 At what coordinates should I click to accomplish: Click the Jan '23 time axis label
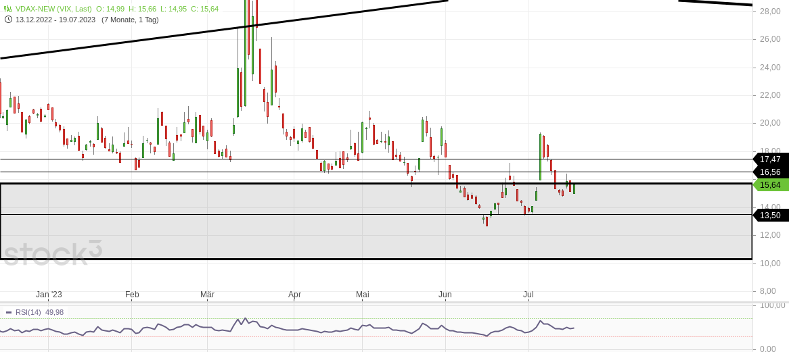(49, 295)
